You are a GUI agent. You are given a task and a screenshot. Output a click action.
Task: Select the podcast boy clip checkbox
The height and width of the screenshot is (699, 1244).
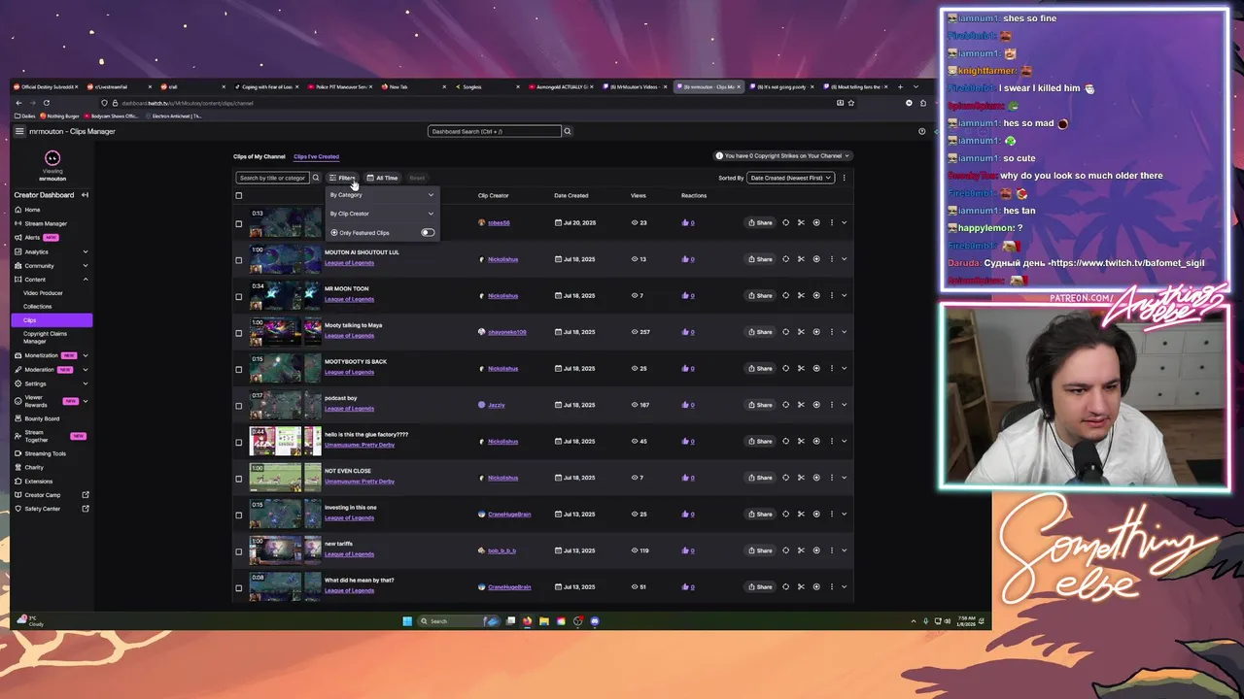point(239,405)
